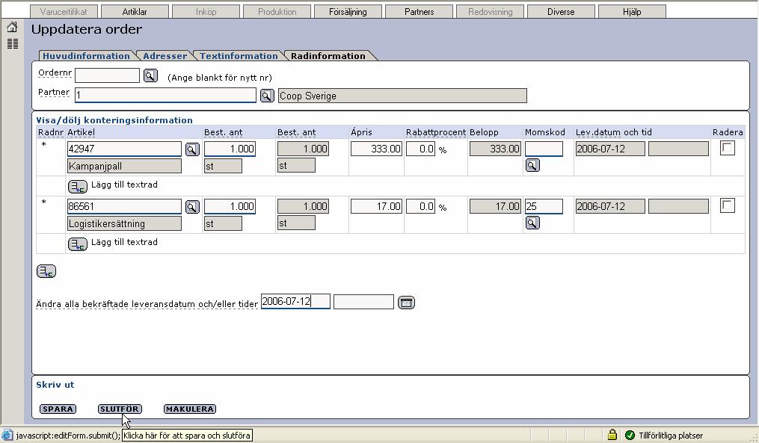
Task: Click the MAKULERA button
Action: [x=190, y=409]
